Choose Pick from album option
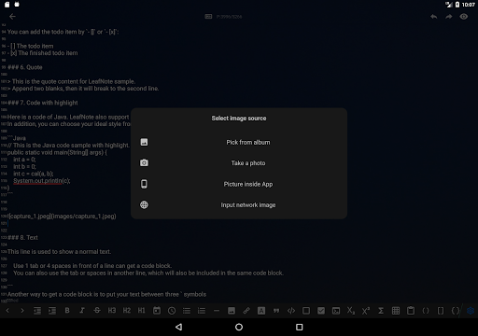This screenshot has width=478, height=336. [239, 142]
